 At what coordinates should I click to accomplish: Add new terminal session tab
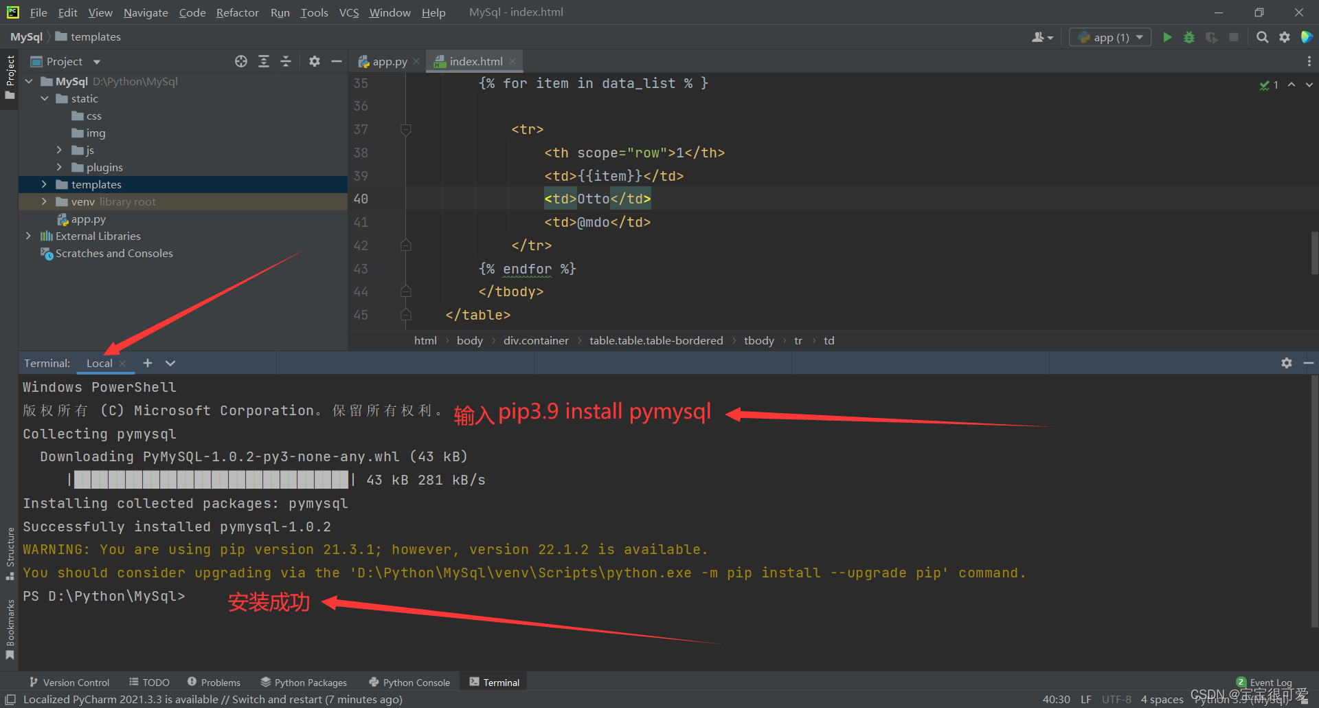[x=148, y=363]
